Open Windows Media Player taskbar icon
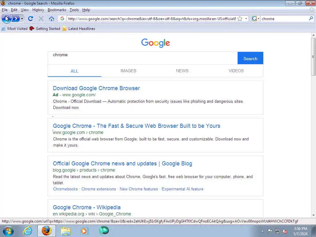This screenshot has width=316, height=237. (84, 231)
